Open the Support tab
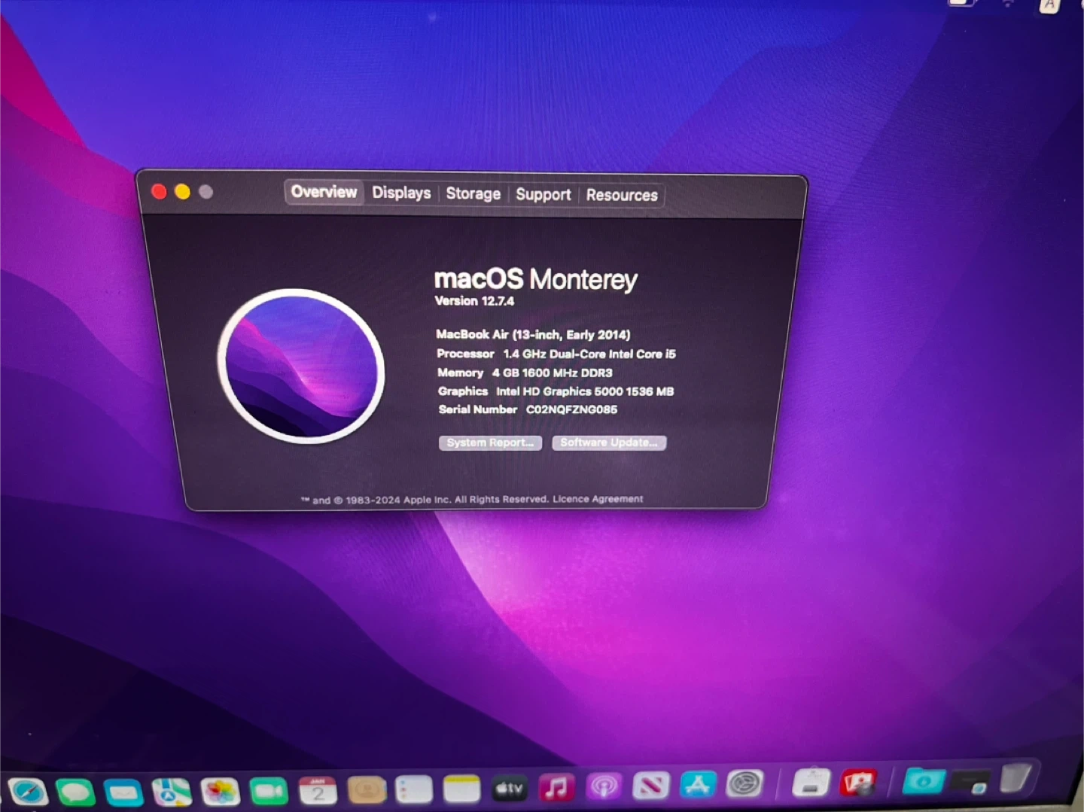The image size is (1084, 812). (x=543, y=194)
